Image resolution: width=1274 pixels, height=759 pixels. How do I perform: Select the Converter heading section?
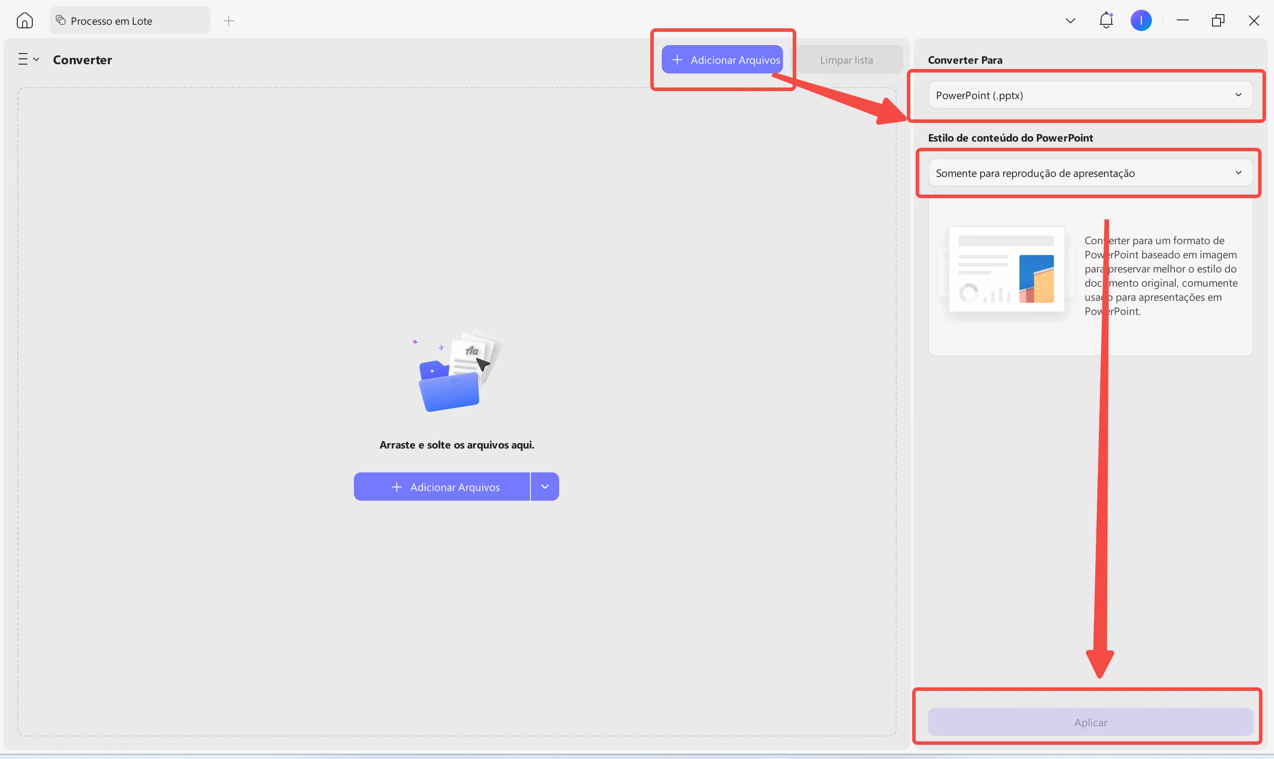tap(82, 59)
